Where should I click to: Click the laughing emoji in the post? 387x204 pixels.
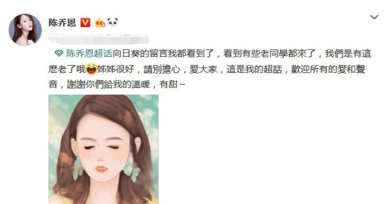click(x=91, y=69)
